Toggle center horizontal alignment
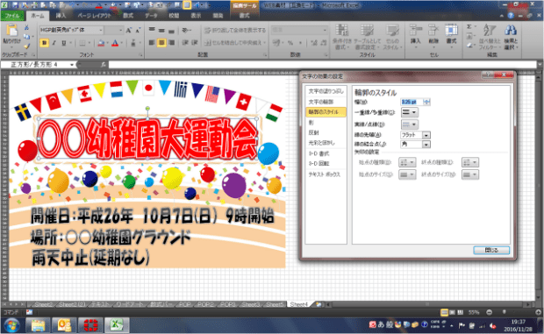Screen dimensions: 544x334 pos(161,43)
